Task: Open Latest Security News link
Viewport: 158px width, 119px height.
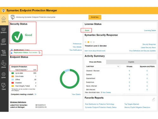Action: tap(148, 48)
